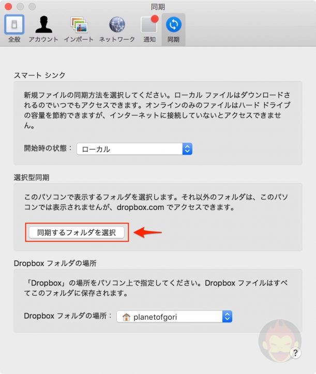The height and width of the screenshot is (374, 316).
Task: Open the 全般 general preferences icon
Action: pyautogui.click(x=14, y=24)
